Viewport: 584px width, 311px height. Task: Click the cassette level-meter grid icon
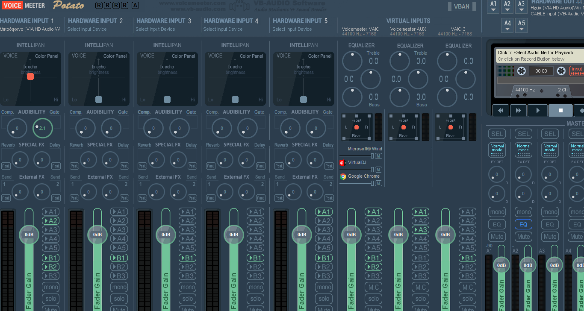click(x=506, y=71)
